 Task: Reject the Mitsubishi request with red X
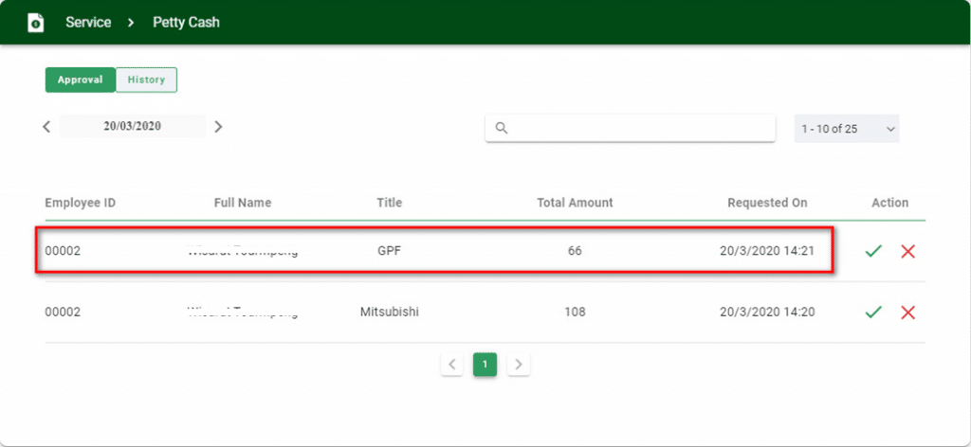(x=907, y=313)
